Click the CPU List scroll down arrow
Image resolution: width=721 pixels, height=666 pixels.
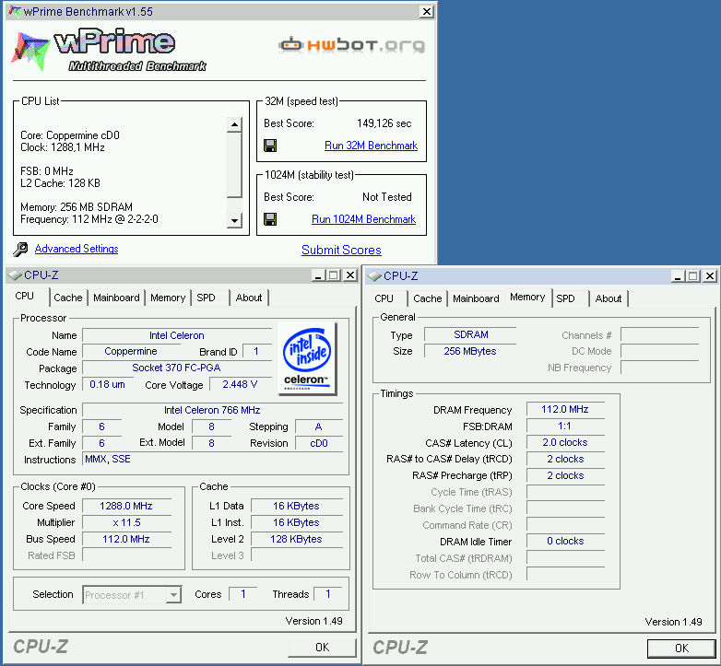pyautogui.click(x=234, y=220)
